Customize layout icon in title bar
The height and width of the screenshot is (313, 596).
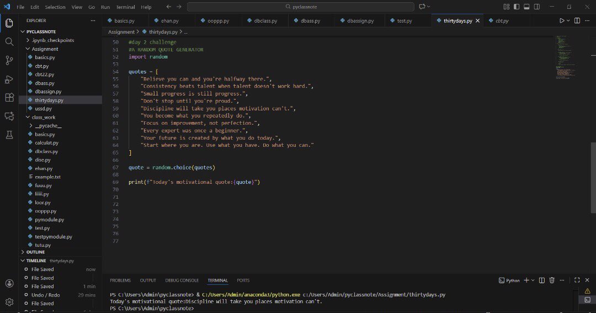(x=506, y=7)
